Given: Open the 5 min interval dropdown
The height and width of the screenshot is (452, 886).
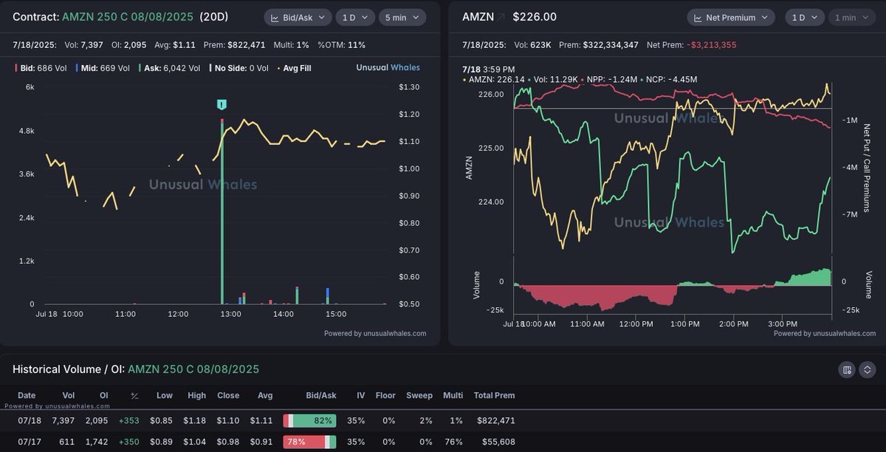Looking at the screenshot, I should click(x=402, y=17).
